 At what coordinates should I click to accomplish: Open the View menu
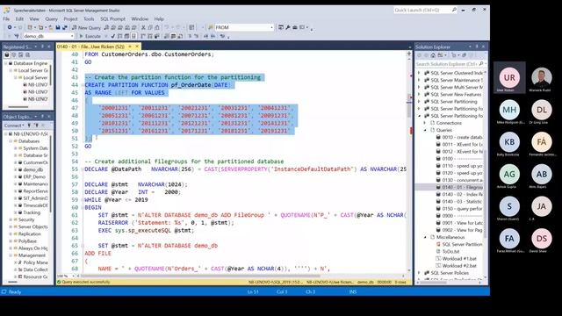coord(34,19)
